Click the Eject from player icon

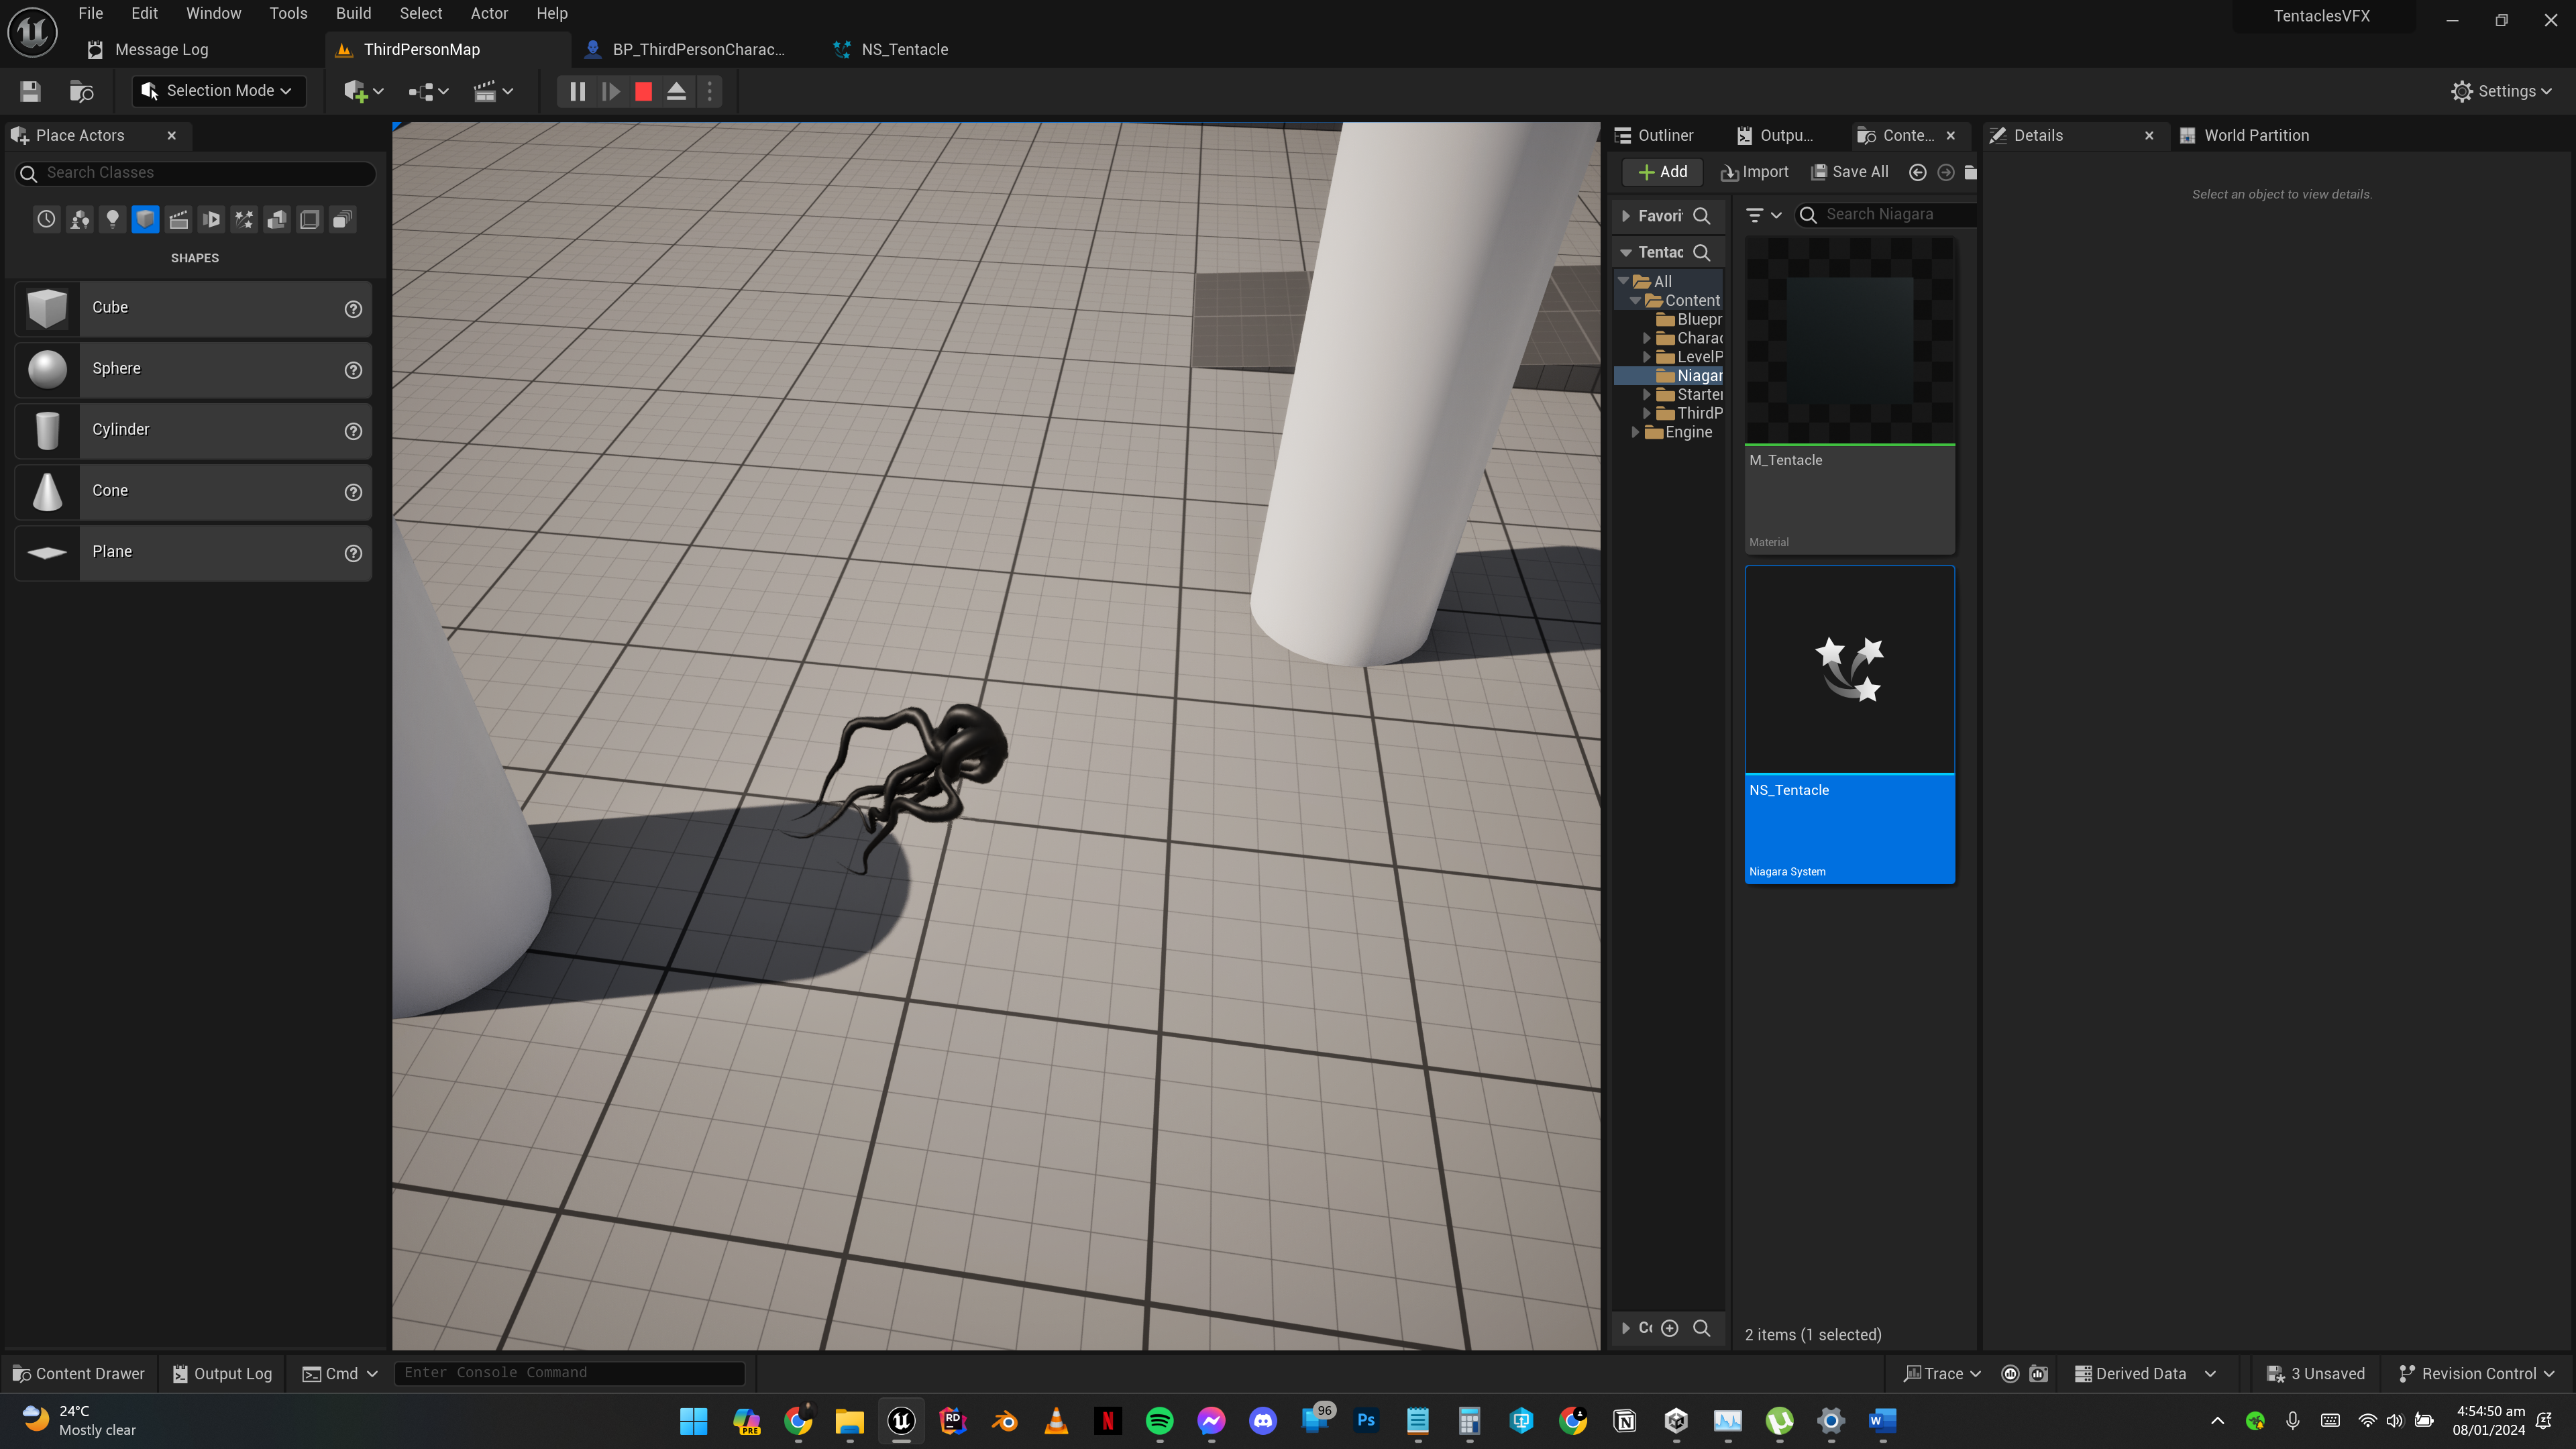(676, 91)
